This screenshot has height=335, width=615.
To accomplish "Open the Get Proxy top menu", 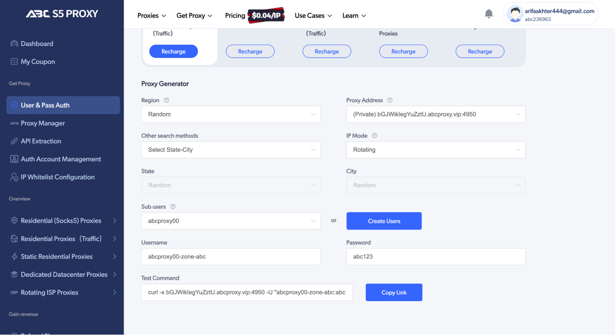I will [194, 15].
